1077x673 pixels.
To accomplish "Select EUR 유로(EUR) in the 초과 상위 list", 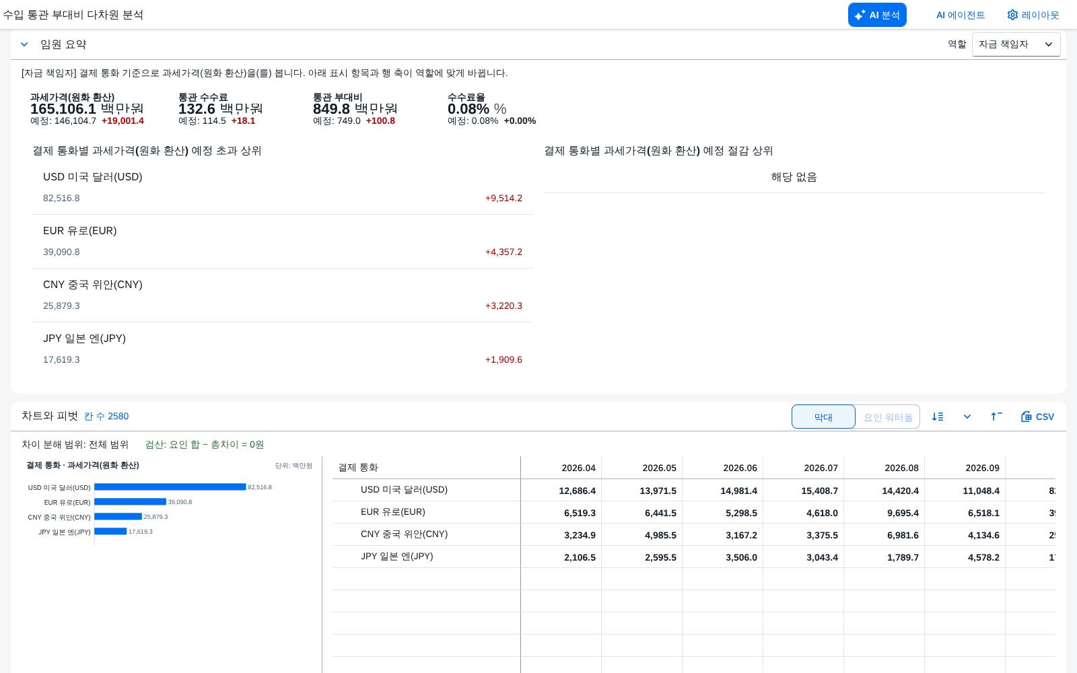I will [x=283, y=242].
